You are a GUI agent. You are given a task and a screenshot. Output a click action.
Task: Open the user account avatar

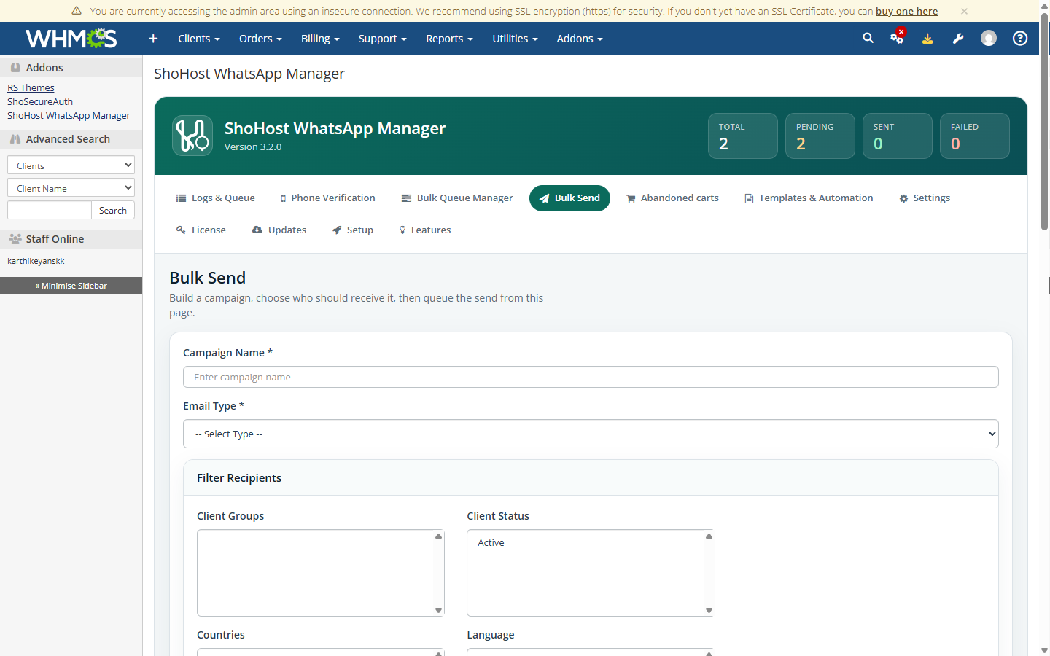tap(989, 39)
